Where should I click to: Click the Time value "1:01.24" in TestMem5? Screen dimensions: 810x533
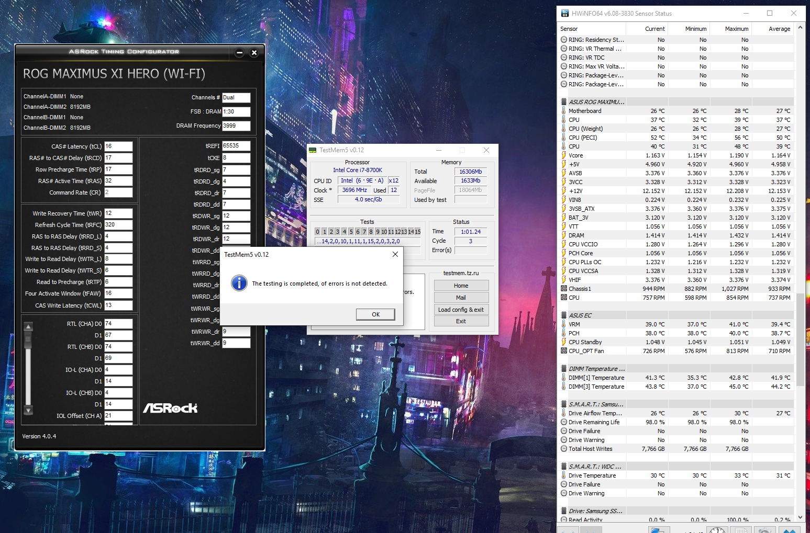pos(471,232)
